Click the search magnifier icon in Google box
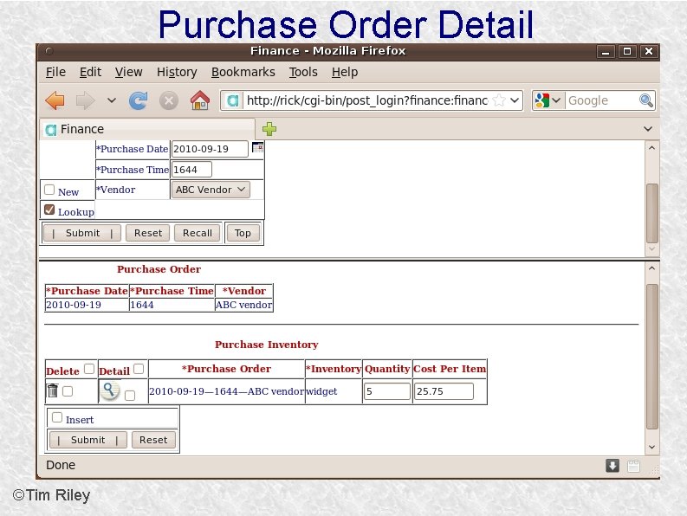Screen dimensions: 687x516 pos(646,100)
